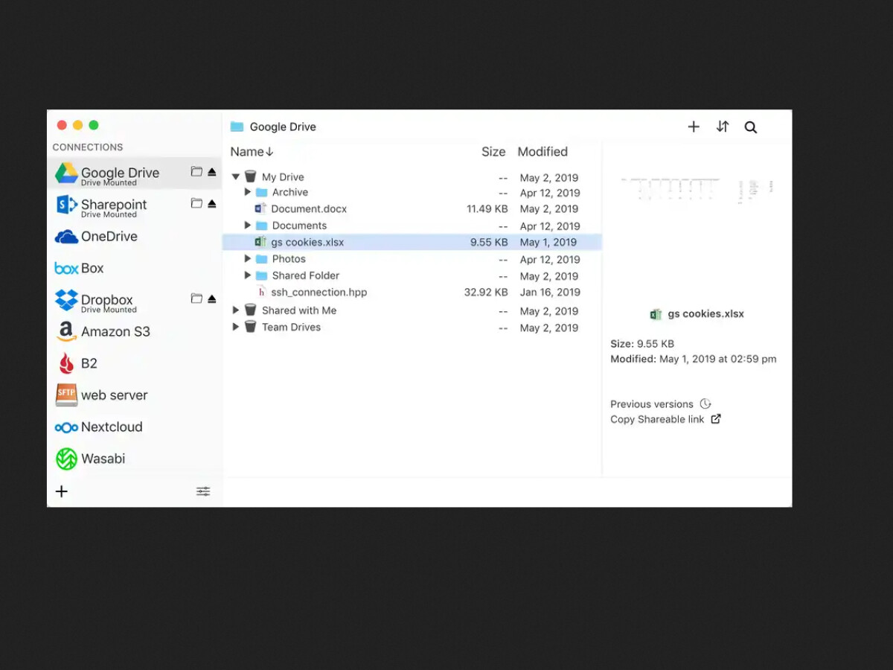Open the Google Drive connection in sidebar
The width and height of the screenshot is (893, 670).
(x=120, y=173)
